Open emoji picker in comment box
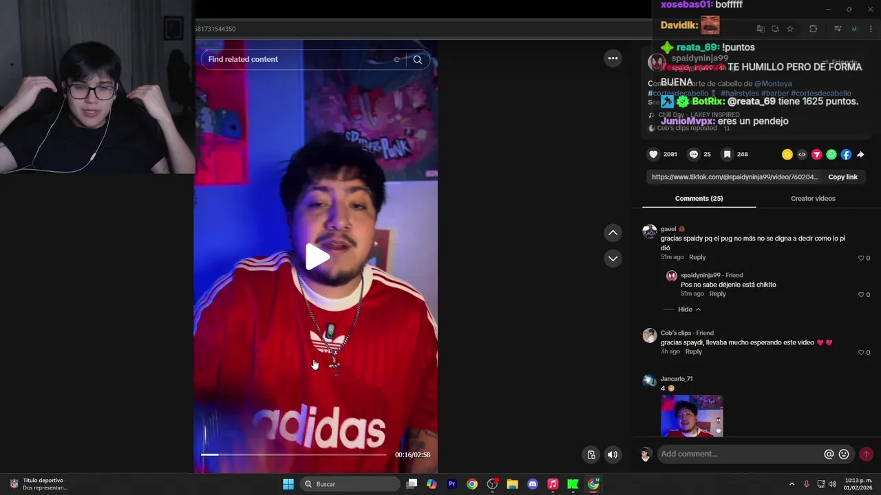The image size is (881, 495). (844, 454)
